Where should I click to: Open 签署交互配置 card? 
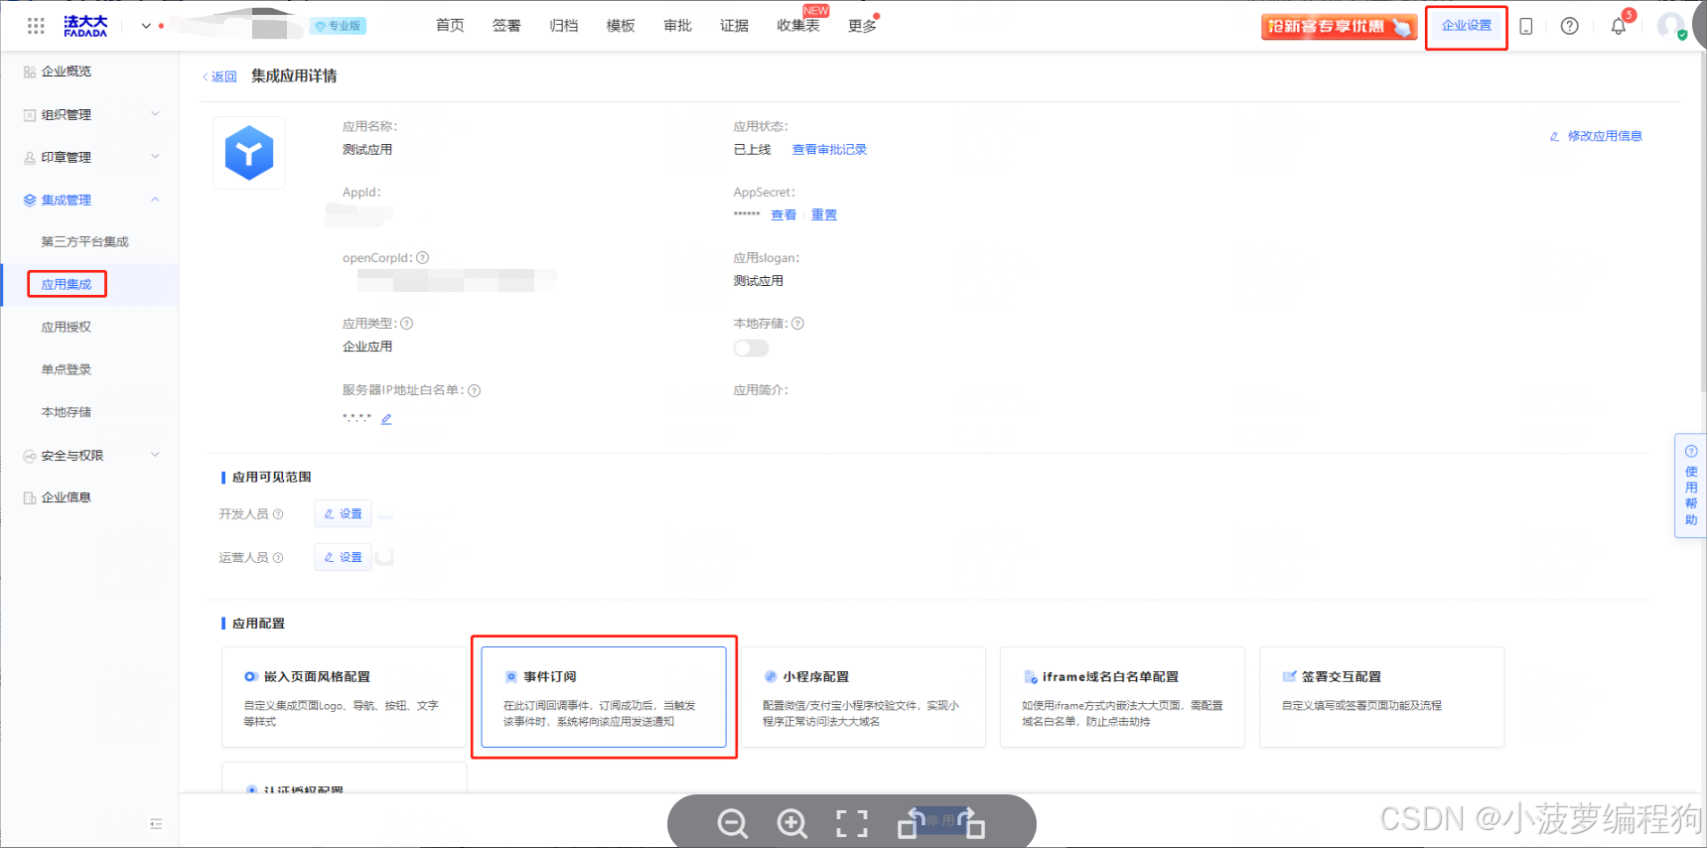click(1381, 697)
